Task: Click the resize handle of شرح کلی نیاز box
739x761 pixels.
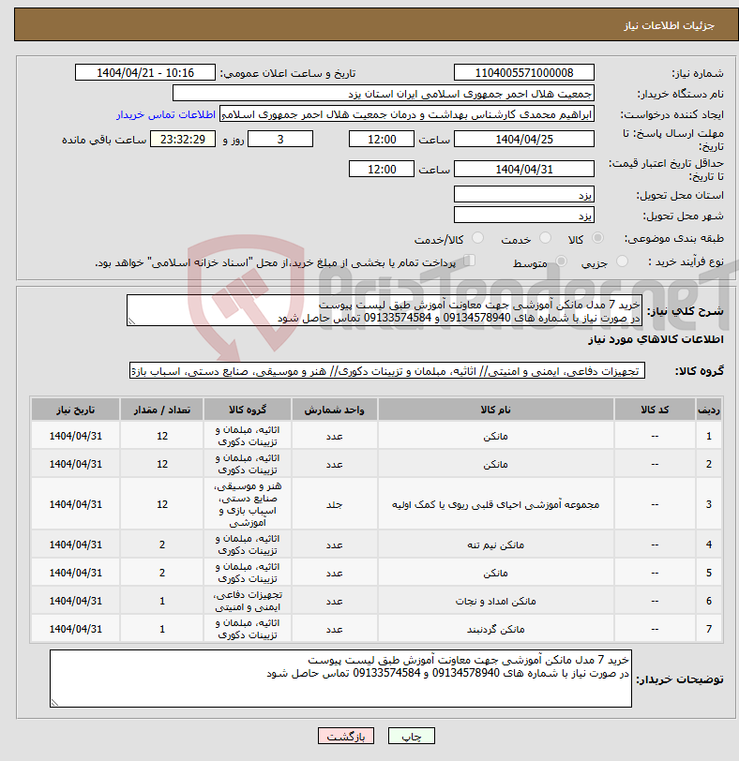Action: [131, 321]
